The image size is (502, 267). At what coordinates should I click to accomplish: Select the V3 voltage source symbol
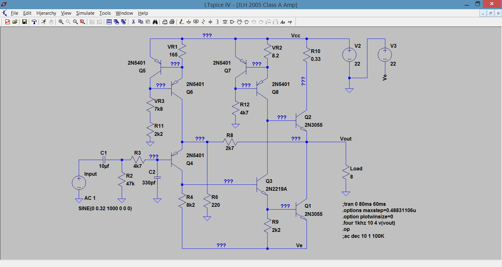385,55
